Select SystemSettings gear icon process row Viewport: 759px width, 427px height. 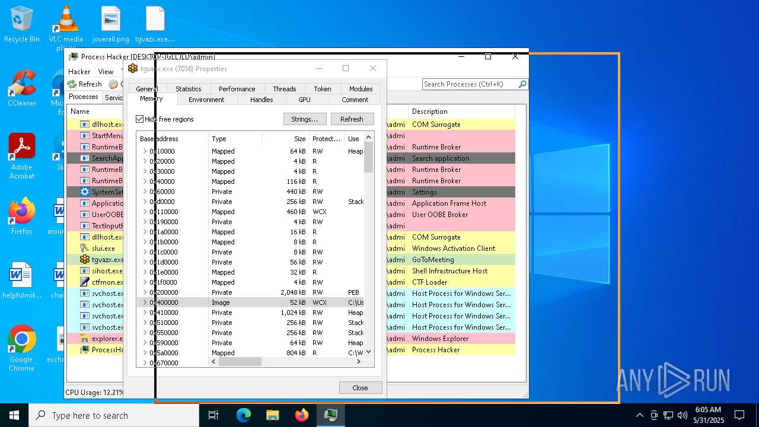tap(85, 192)
